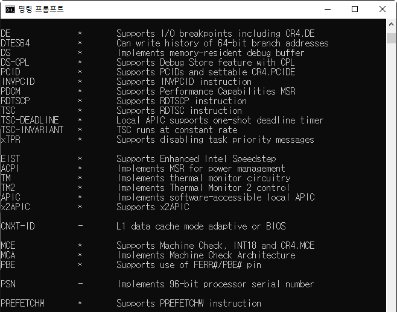Select the 'PCID' feature name
The image size is (397, 312).
[x=10, y=72]
